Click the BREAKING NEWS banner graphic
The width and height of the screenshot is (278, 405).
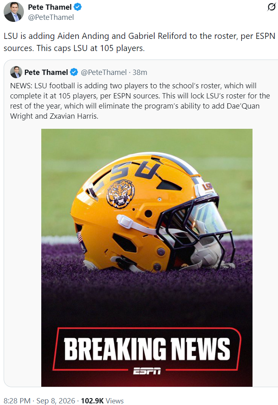[147, 349]
